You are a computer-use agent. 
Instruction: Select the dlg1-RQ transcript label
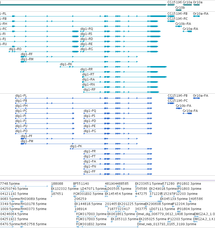pyautogui.click(x=87, y=29)
